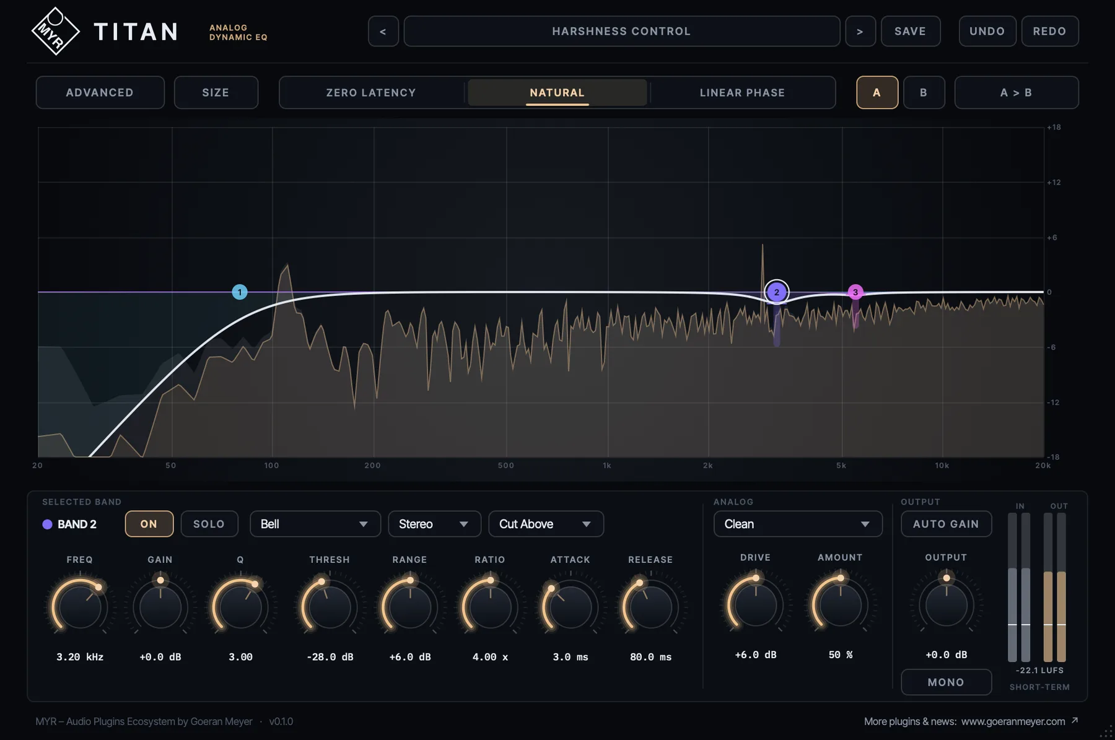Enable AUTO GAIN

(x=946, y=524)
